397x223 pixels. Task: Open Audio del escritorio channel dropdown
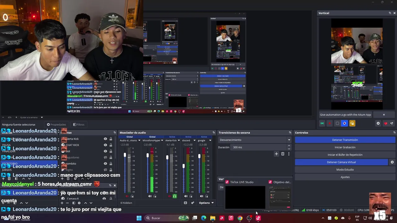click(139, 140)
